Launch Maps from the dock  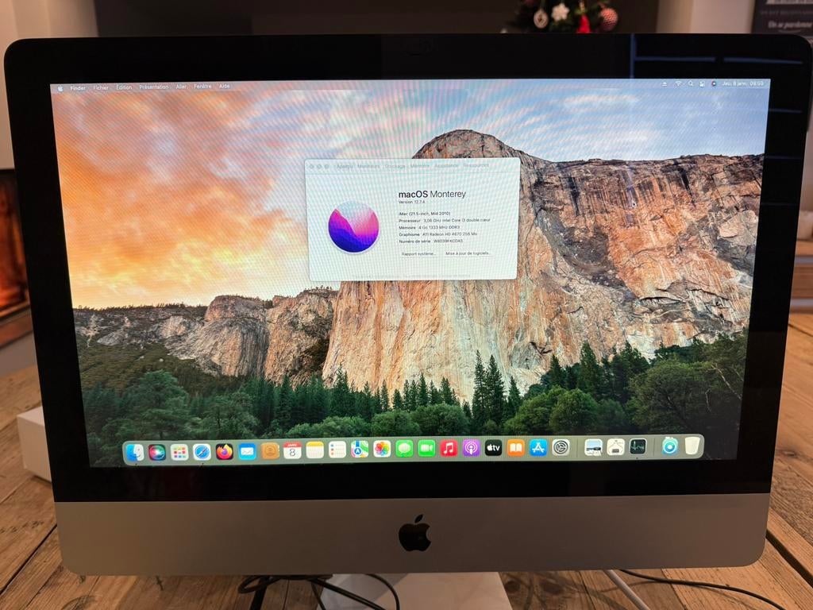pyautogui.click(x=360, y=449)
